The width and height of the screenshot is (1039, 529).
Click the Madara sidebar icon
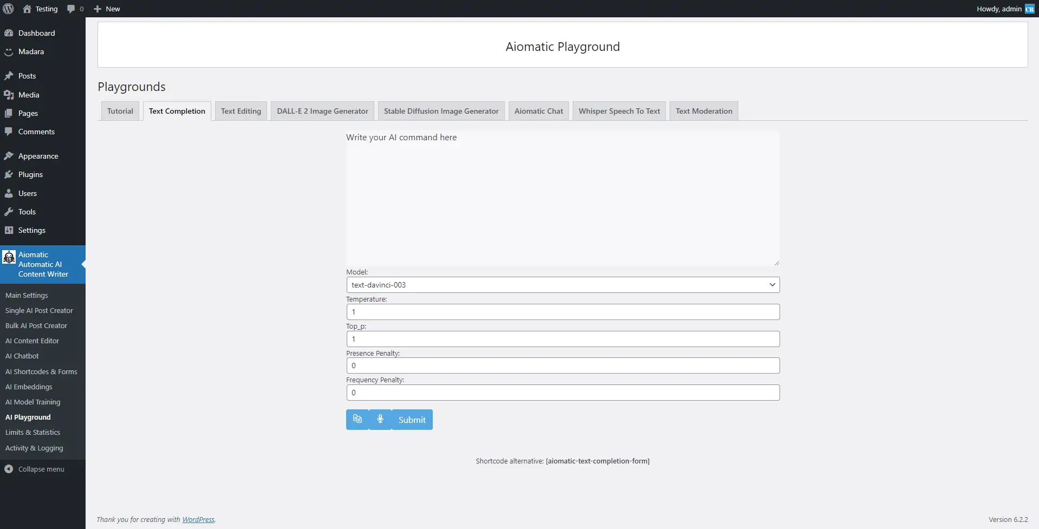tap(9, 51)
